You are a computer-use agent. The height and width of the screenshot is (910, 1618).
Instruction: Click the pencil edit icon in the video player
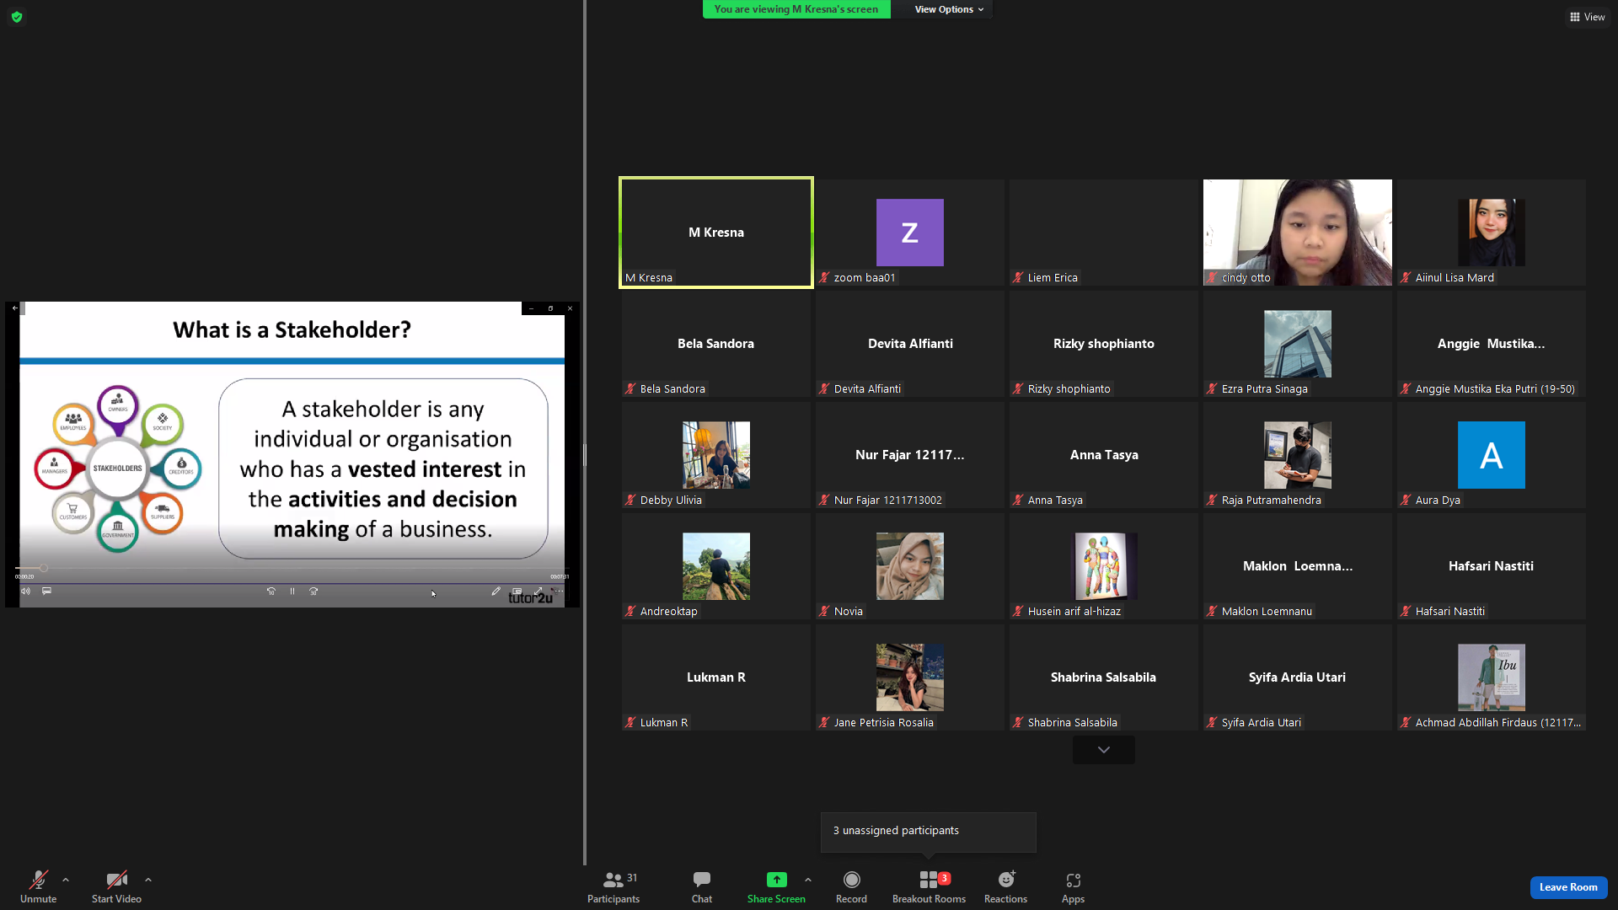(496, 591)
